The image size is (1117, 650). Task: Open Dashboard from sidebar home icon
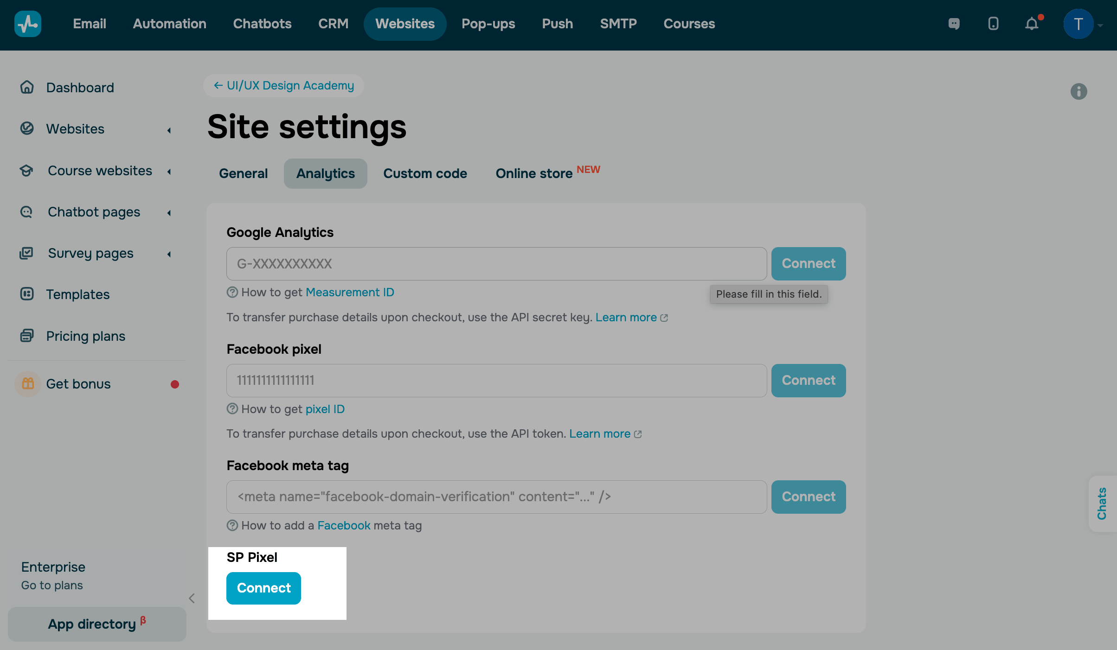tap(27, 87)
